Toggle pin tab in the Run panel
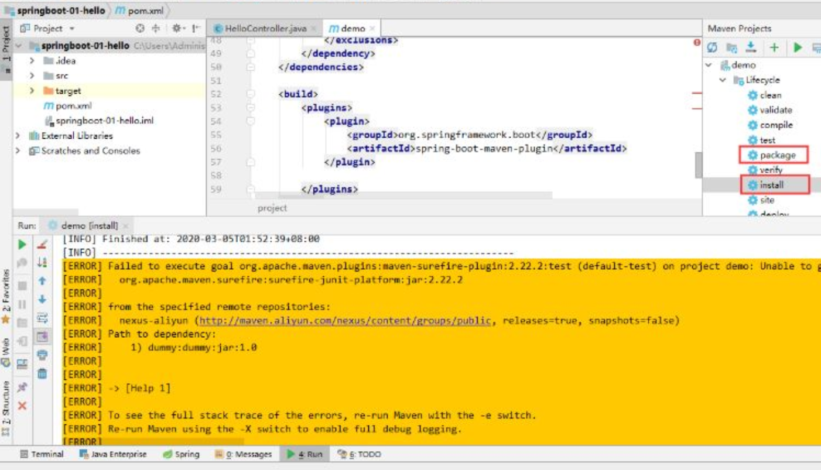 (22, 387)
